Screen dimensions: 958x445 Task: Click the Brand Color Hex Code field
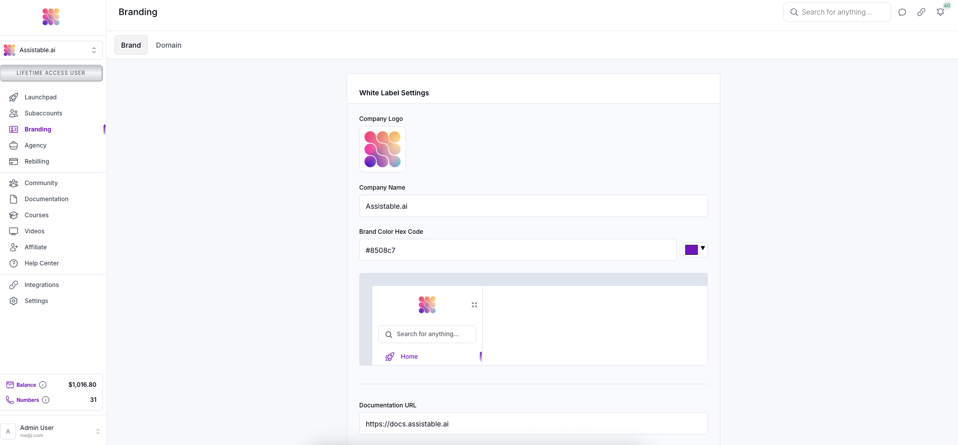(518, 250)
